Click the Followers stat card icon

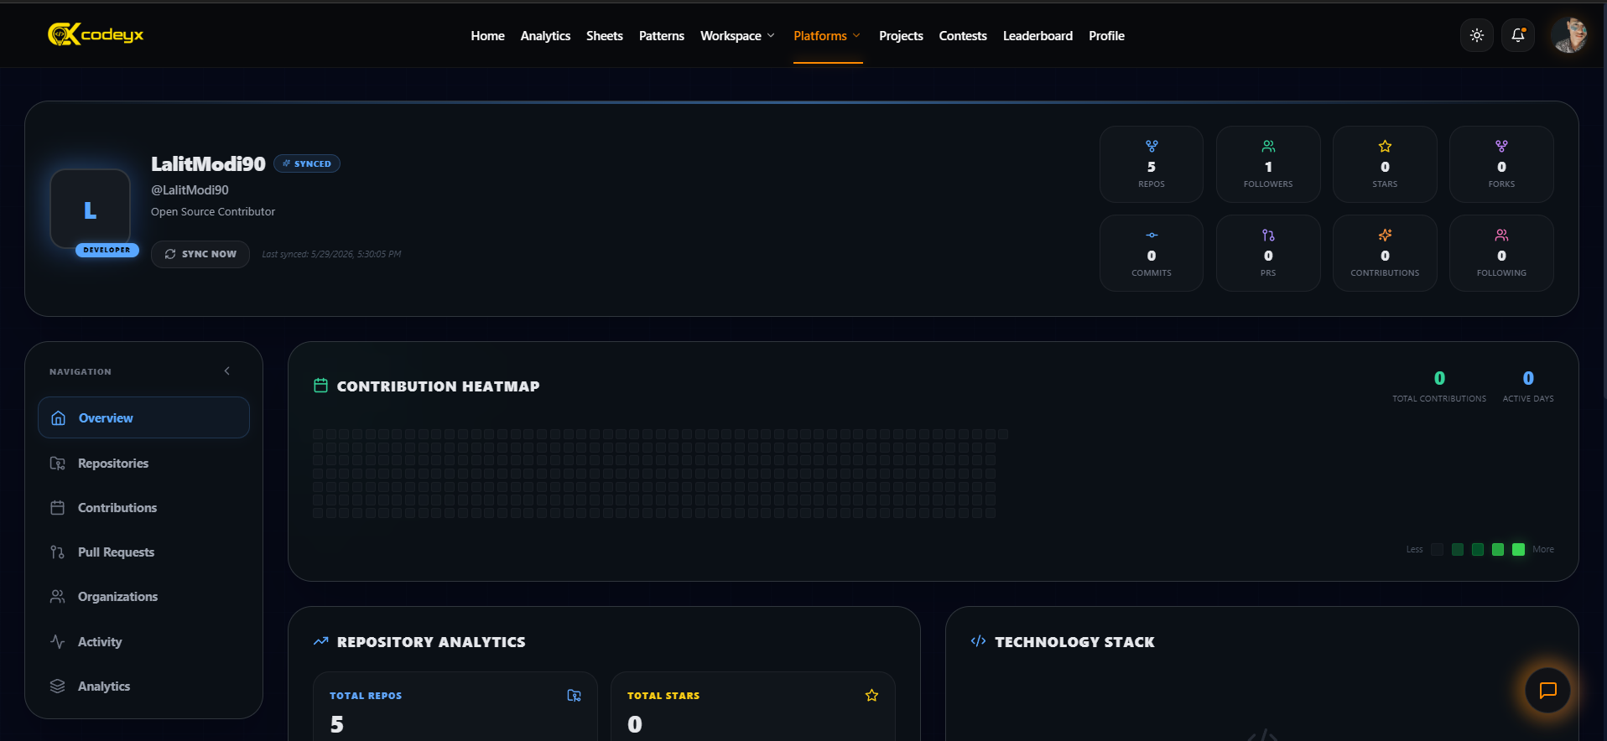click(1268, 146)
